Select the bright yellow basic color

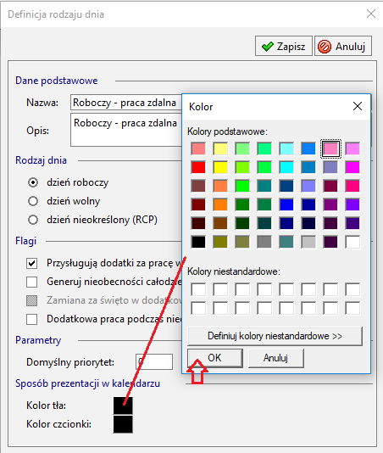click(220, 167)
